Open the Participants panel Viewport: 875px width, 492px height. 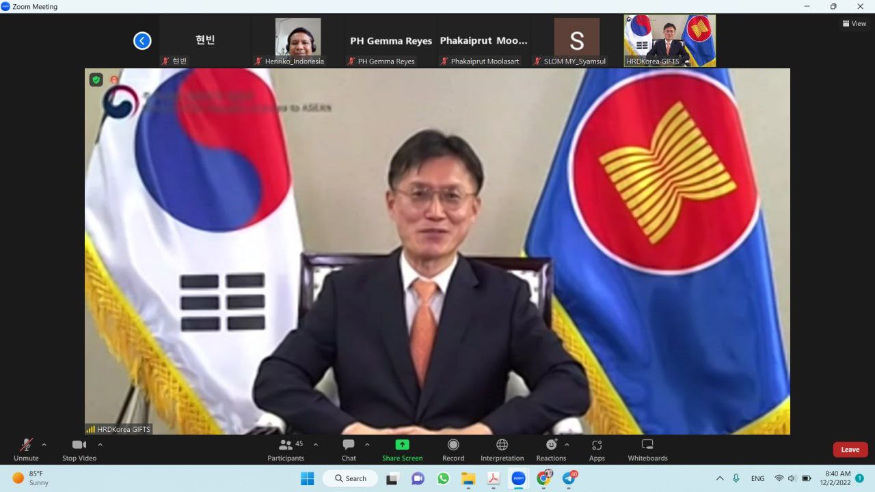pos(287,450)
